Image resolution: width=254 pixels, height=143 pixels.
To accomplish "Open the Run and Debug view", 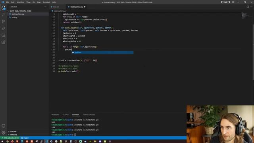I will tap(4, 28).
